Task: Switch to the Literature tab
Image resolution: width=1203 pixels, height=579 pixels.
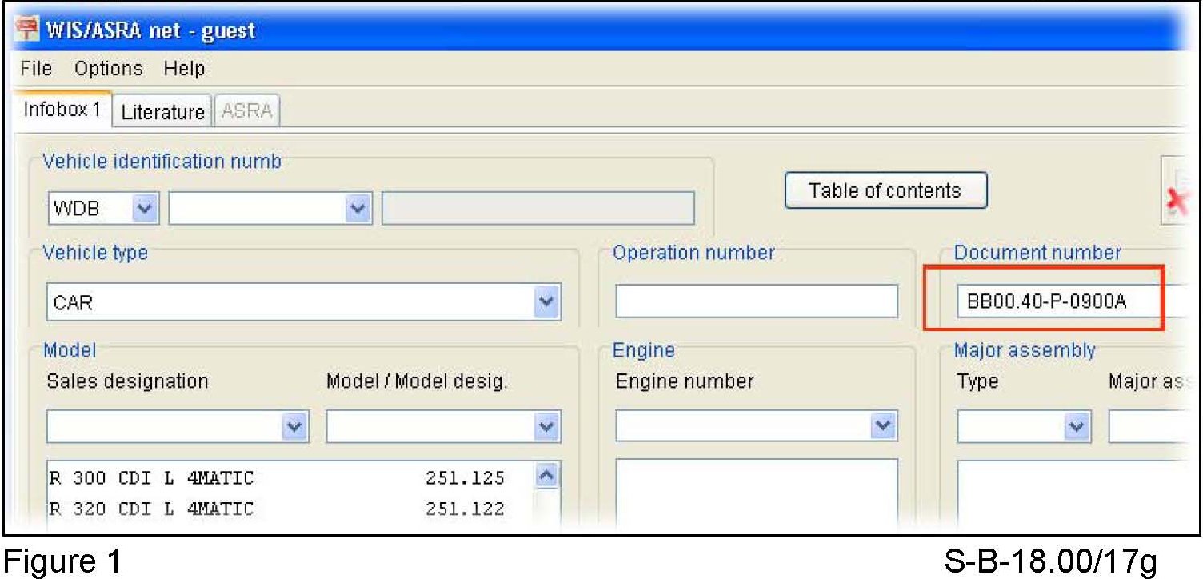Action: pos(162,112)
